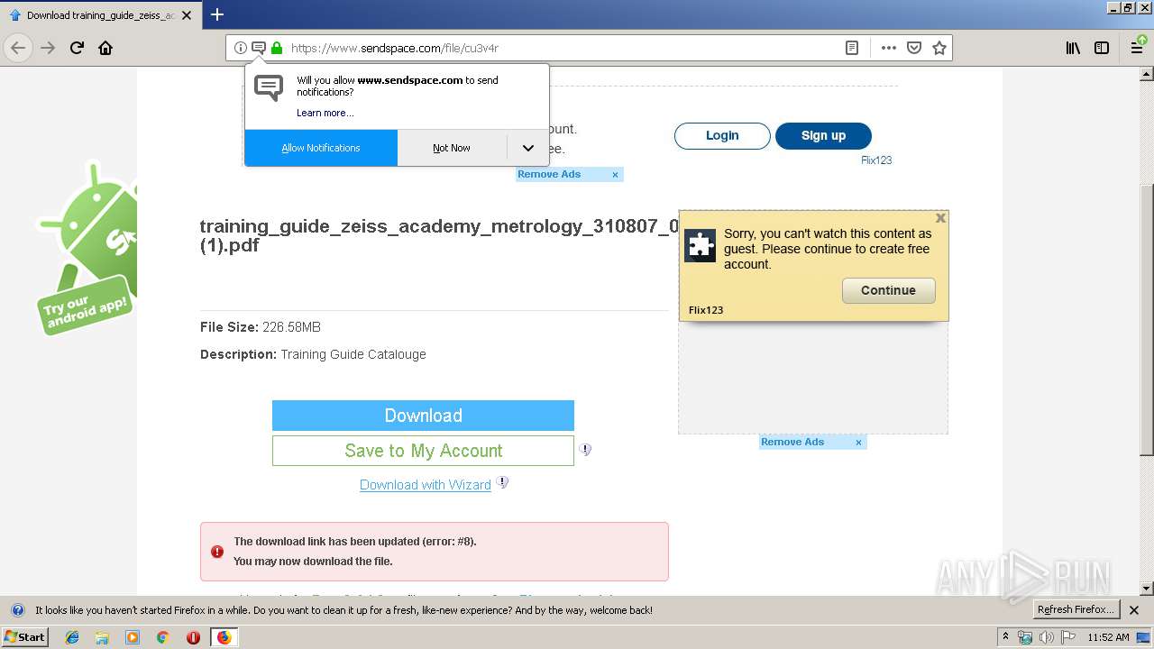Screen dimensions: 1154x649
Task: Open the Library icon in toolbar
Action: [1073, 48]
